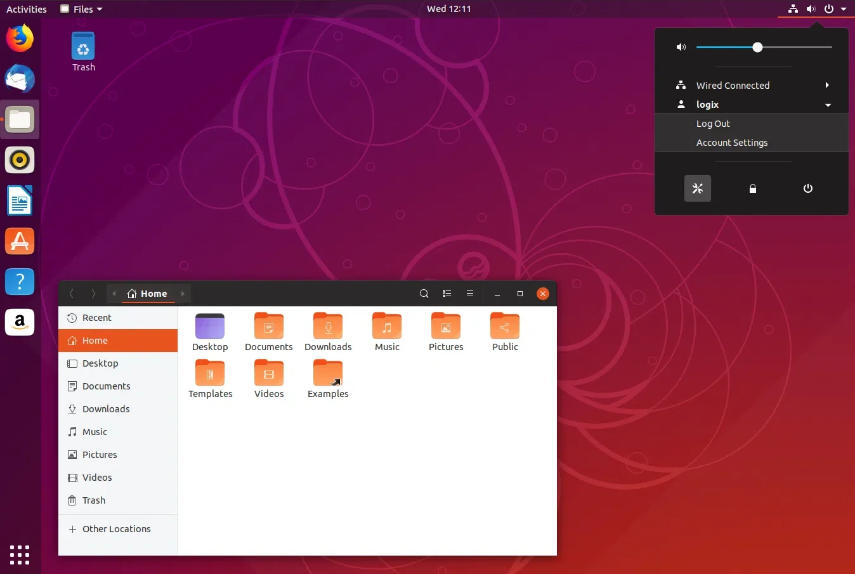This screenshot has width=855, height=574.
Task: Click the power off button in menu
Action: [x=808, y=188]
